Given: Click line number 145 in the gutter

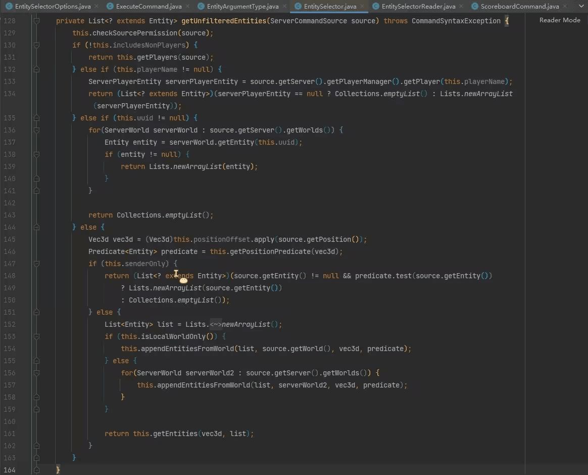Looking at the screenshot, I should (x=10, y=240).
